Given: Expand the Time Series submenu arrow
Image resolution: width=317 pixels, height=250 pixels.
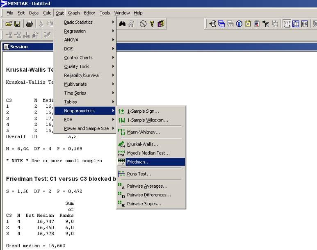Looking at the screenshot, I should 113,93.
